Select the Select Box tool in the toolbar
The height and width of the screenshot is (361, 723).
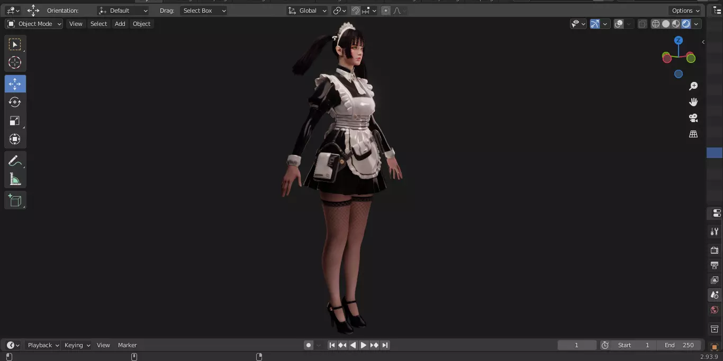click(x=15, y=45)
